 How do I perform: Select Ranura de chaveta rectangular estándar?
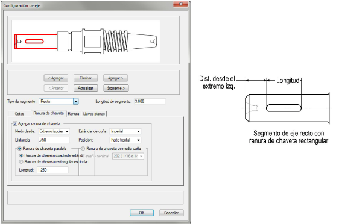(21, 161)
